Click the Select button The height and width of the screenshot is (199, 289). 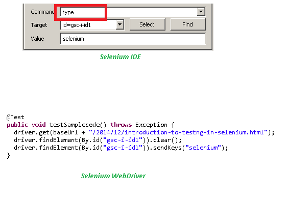(147, 24)
